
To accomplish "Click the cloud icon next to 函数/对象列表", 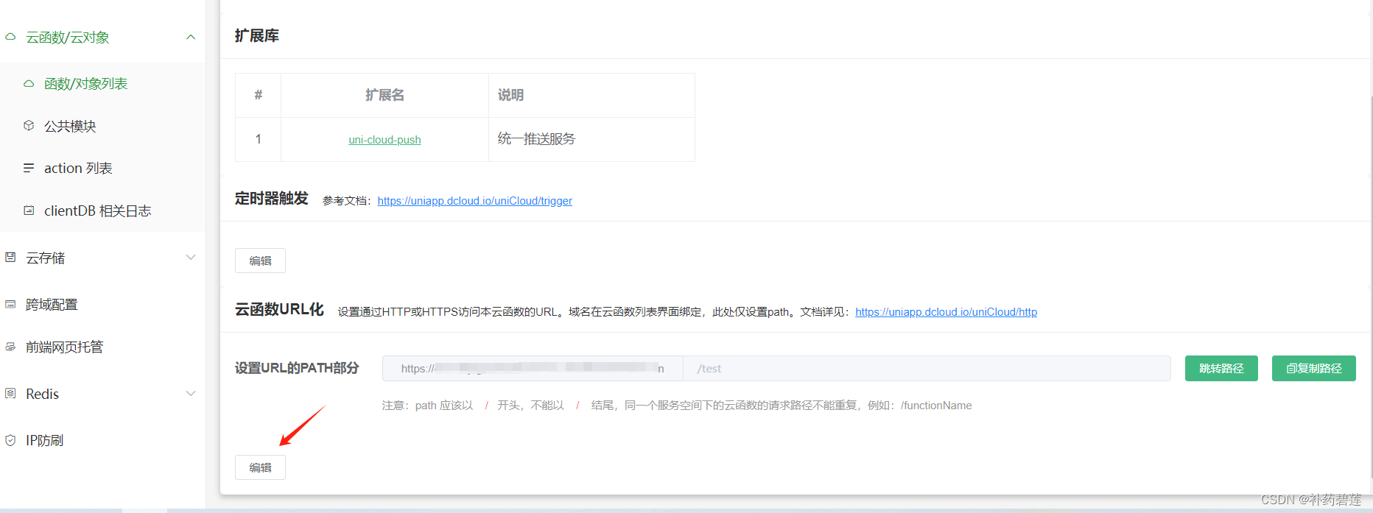I will [29, 84].
